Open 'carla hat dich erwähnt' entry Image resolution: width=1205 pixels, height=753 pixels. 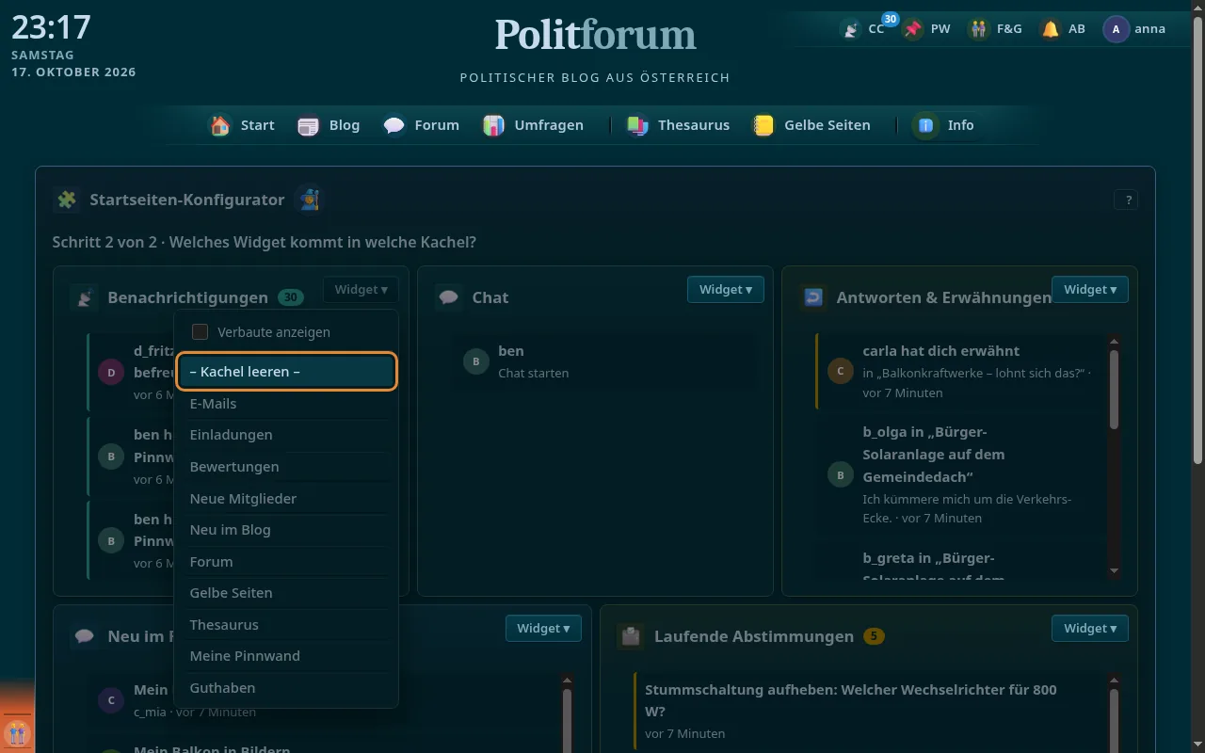click(x=959, y=371)
